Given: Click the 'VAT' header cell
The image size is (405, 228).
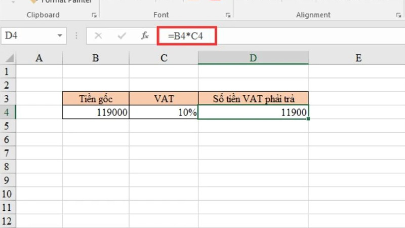Looking at the screenshot, I should point(164,98).
